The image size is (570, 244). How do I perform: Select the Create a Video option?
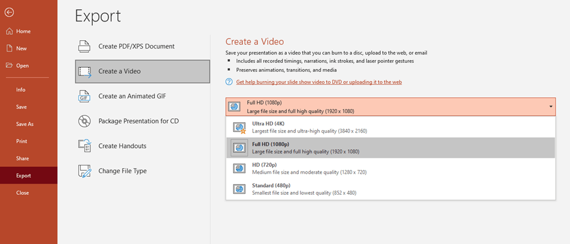click(x=142, y=71)
